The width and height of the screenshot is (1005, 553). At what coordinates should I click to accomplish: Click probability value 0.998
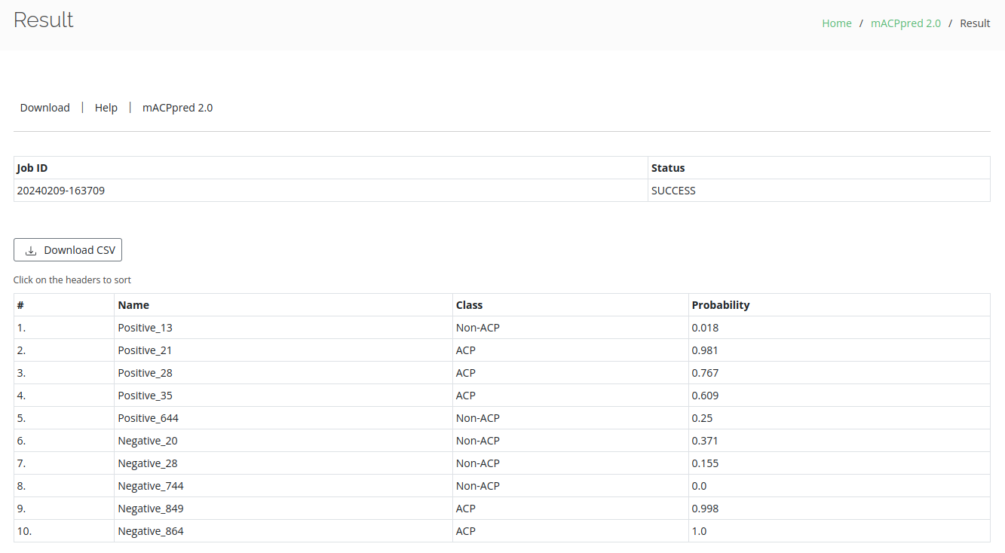[705, 509]
